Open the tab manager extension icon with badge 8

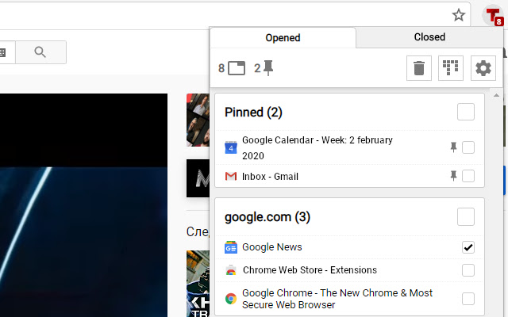(493, 16)
